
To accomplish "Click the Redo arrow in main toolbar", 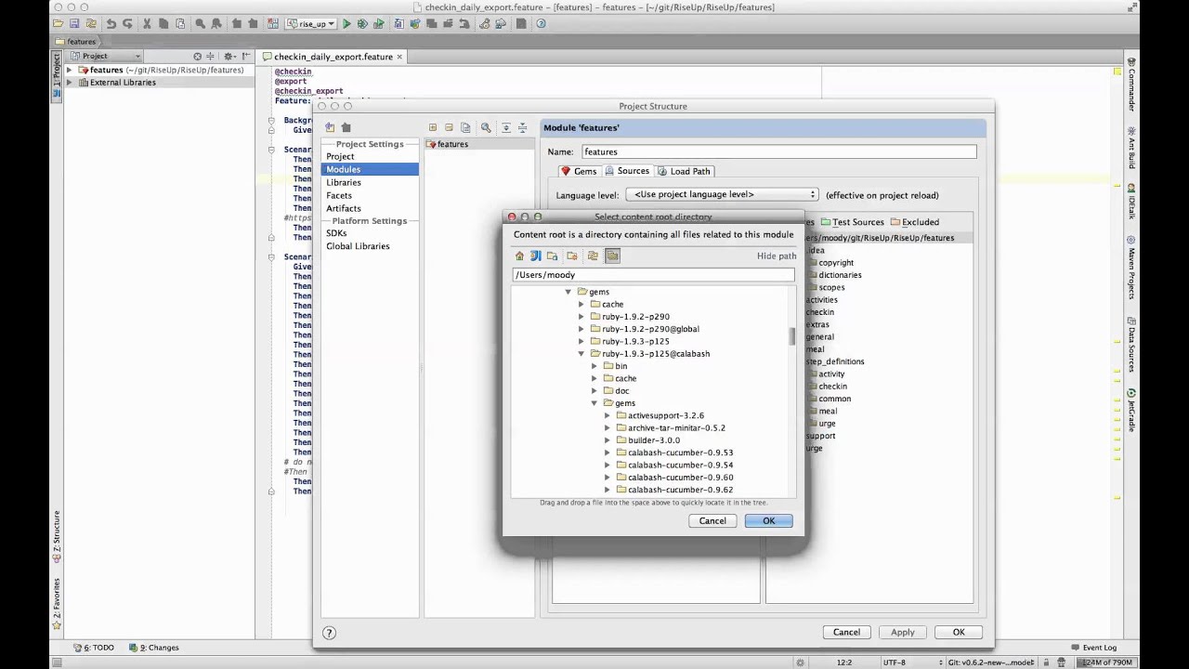I will (127, 23).
